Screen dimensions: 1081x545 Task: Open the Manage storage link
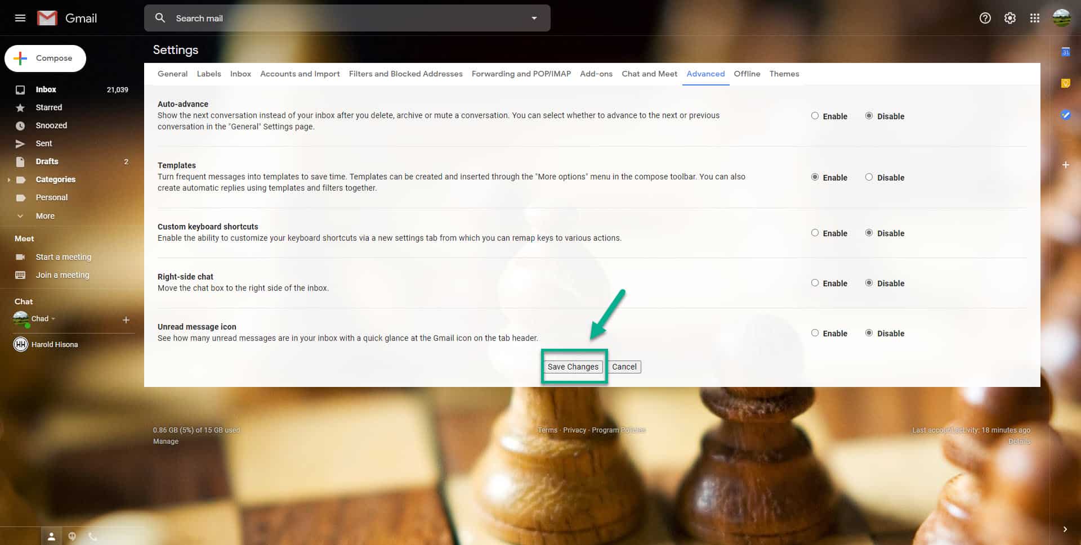click(166, 442)
